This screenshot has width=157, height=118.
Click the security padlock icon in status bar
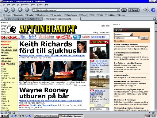[x=153, y=112]
